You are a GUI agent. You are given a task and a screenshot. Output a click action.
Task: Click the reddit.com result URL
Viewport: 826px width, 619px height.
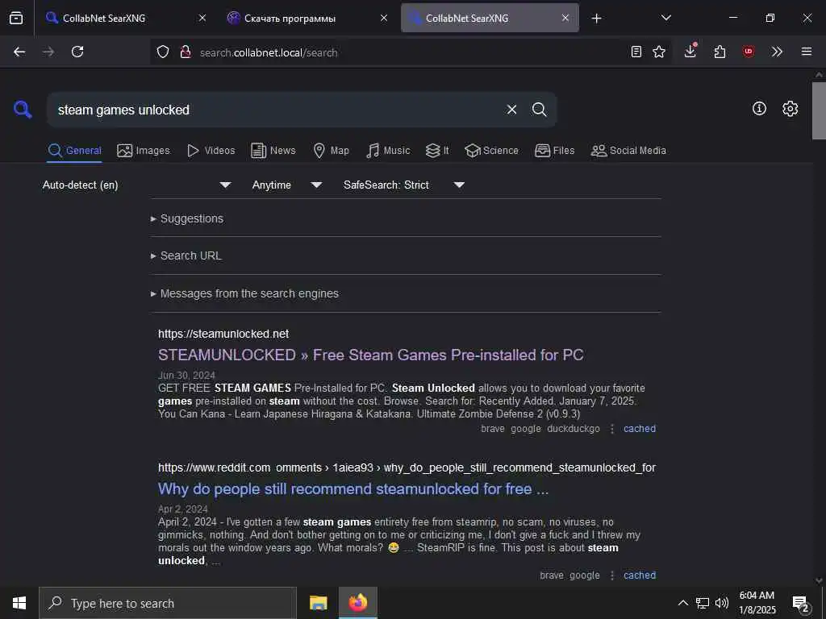tap(407, 467)
